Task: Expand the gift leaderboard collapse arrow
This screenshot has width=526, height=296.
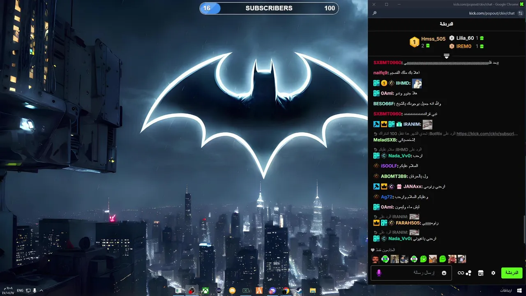Action: 447,56
